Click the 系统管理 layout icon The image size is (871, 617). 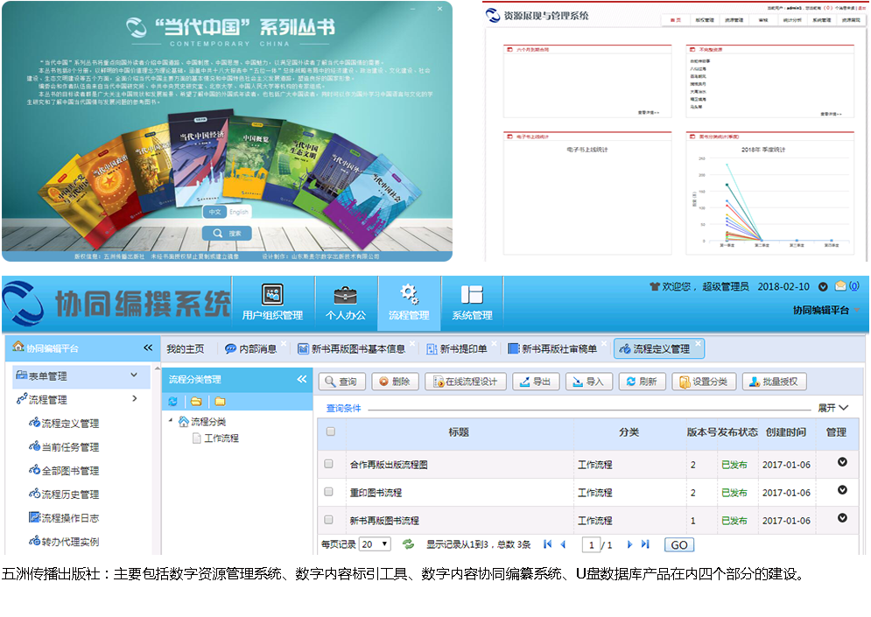(472, 295)
